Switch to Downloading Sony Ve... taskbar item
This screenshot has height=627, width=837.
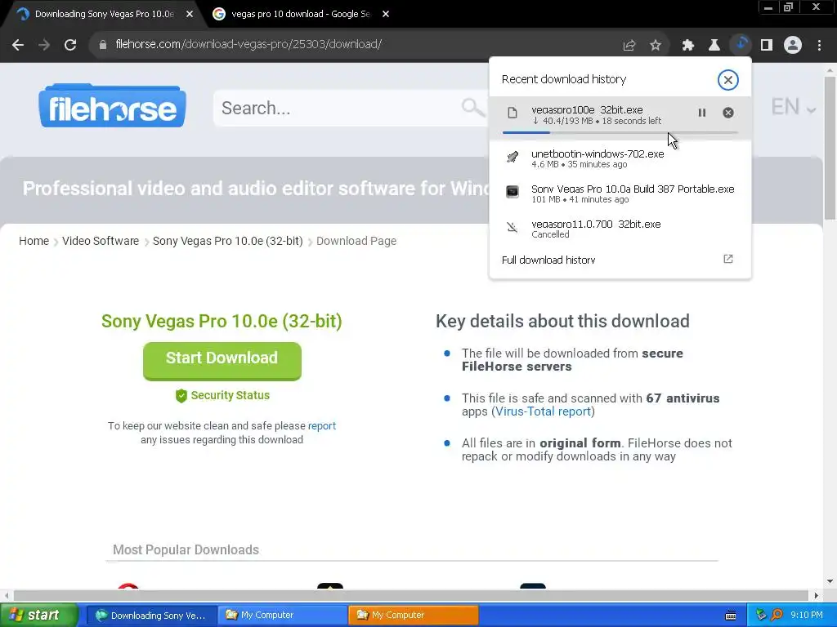(151, 616)
